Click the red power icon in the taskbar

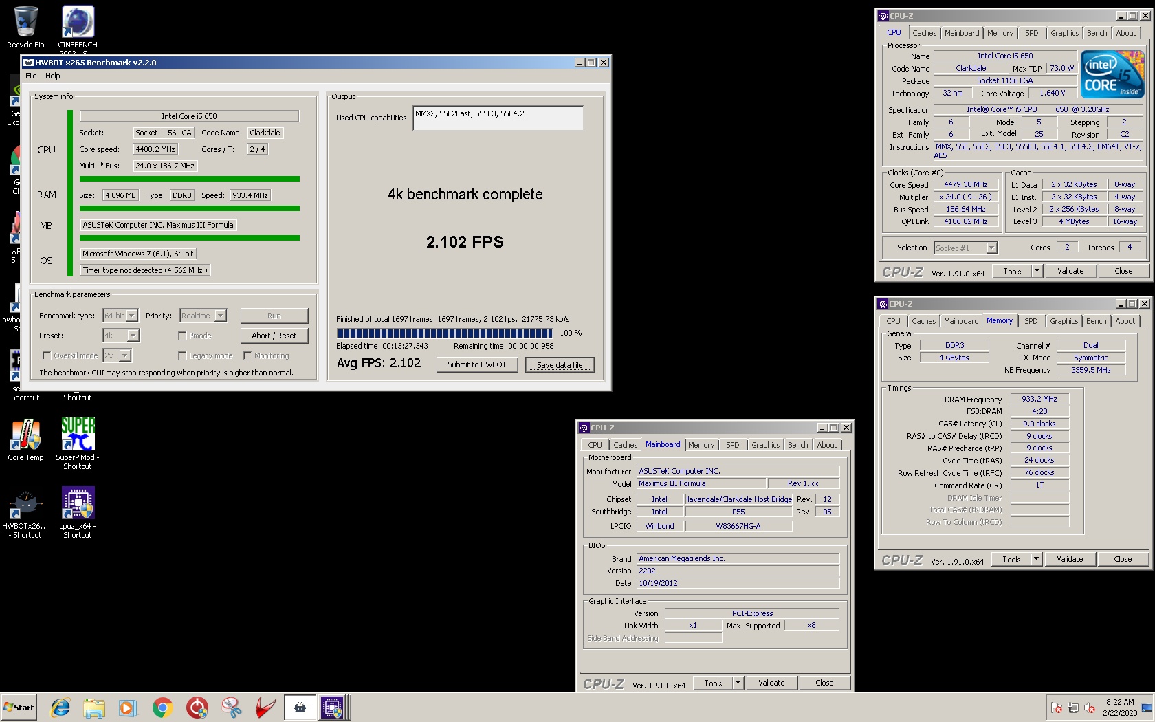coord(197,708)
